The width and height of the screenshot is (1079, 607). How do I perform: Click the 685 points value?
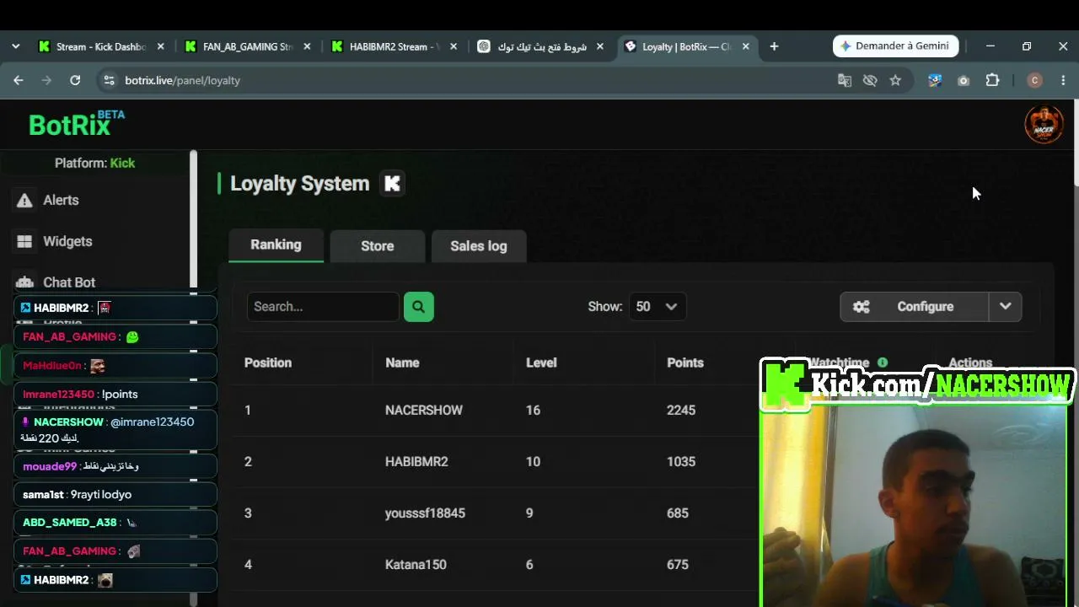point(678,513)
